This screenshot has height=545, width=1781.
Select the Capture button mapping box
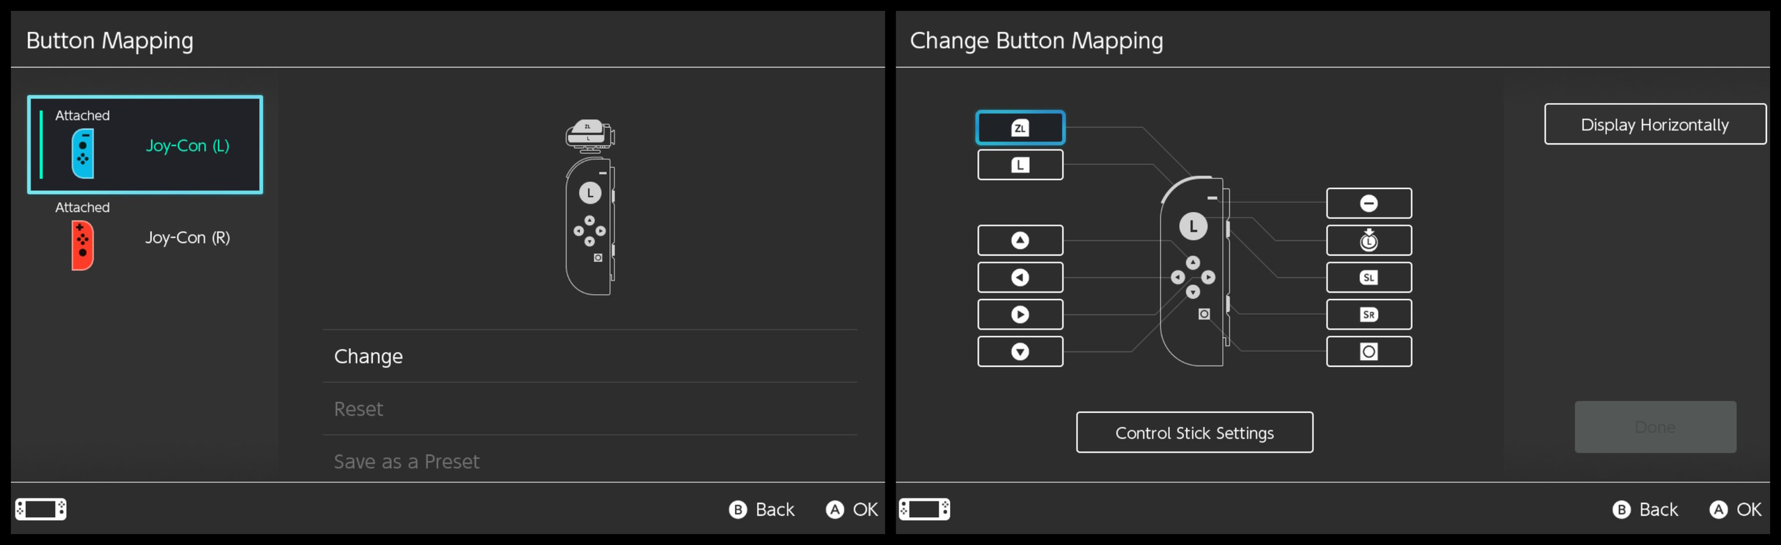pos(1368,352)
